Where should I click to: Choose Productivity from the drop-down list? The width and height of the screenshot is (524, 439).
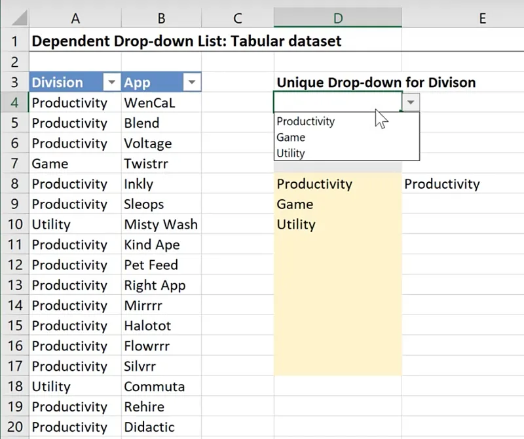[x=306, y=121]
